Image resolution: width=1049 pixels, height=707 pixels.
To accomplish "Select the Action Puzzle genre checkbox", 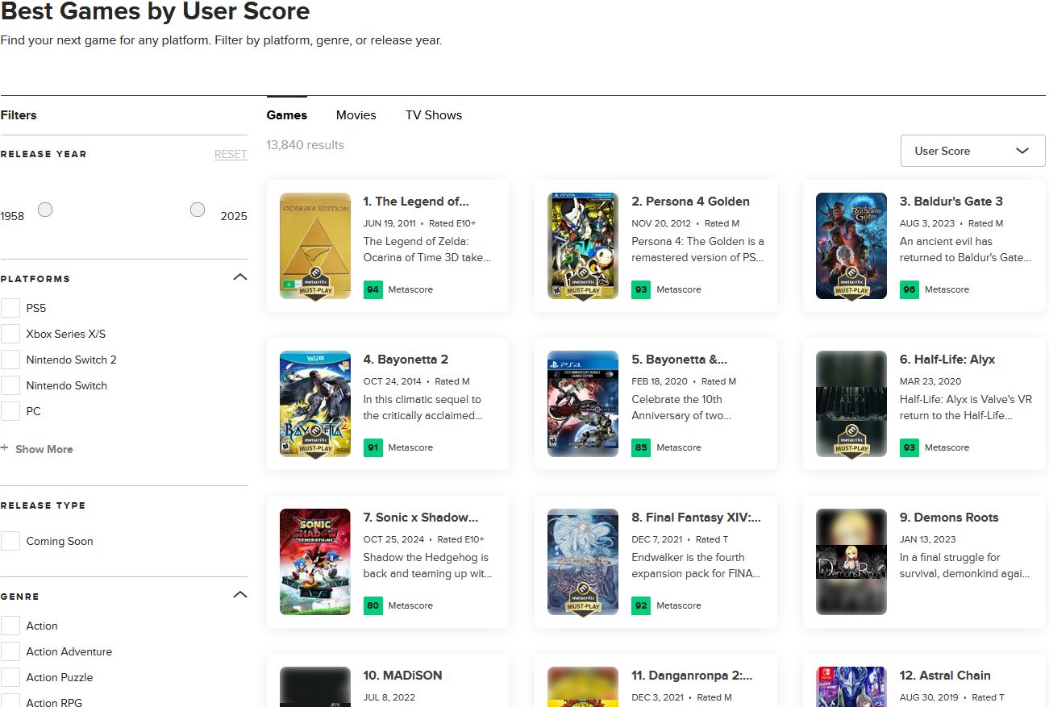I will click(10, 677).
